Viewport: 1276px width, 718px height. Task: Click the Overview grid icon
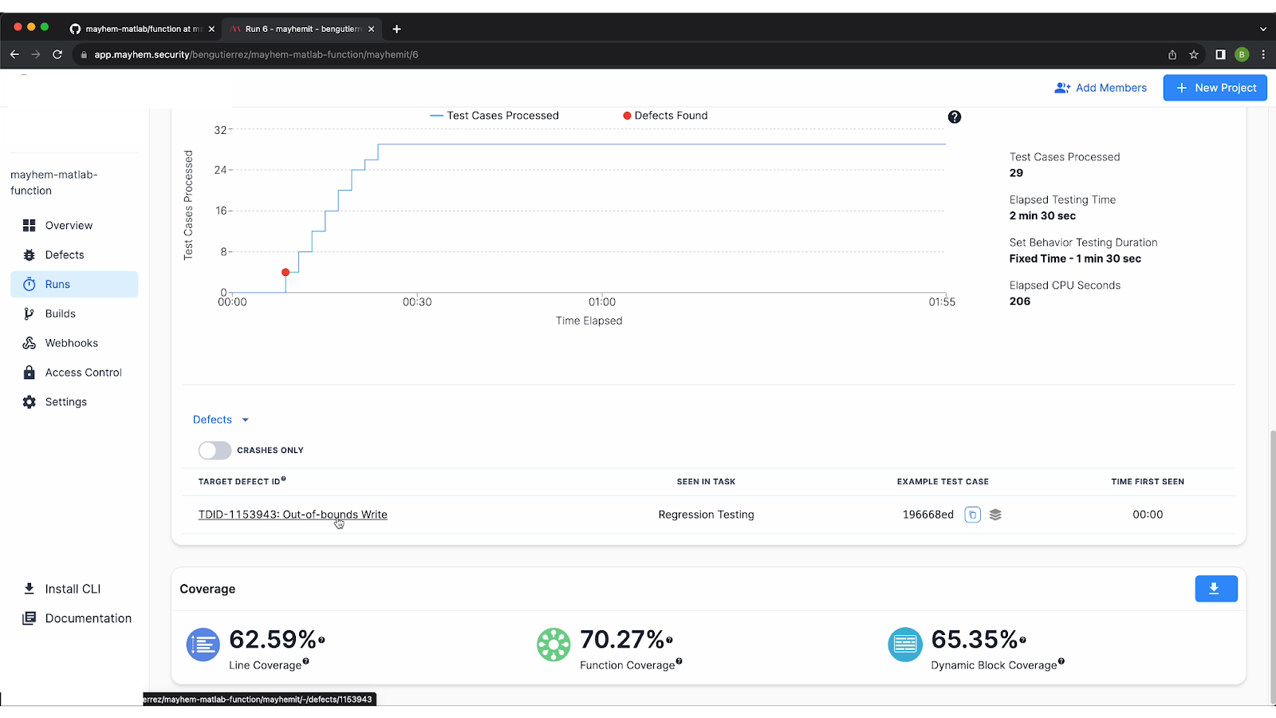tap(30, 226)
